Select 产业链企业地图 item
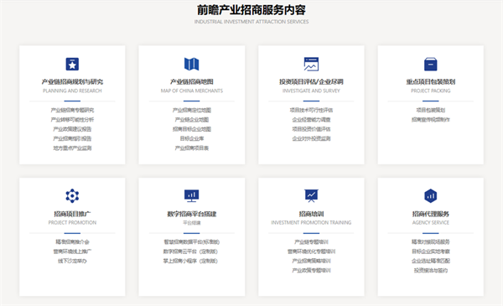The image size is (503, 306). (191, 120)
